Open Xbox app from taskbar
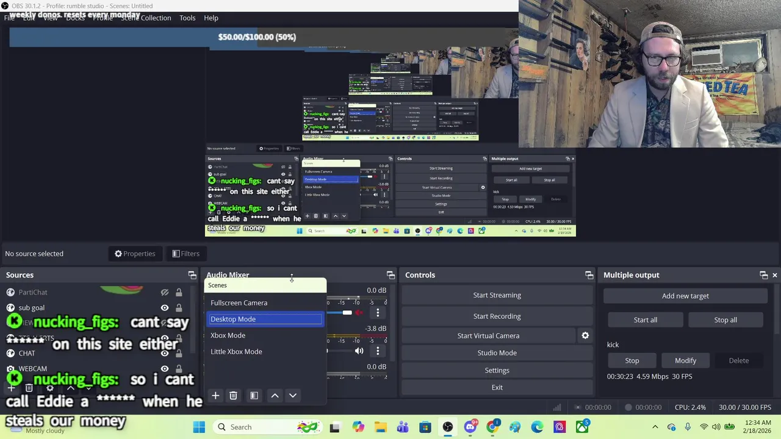This screenshot has height=439, width=781. [x=582, y=427]
